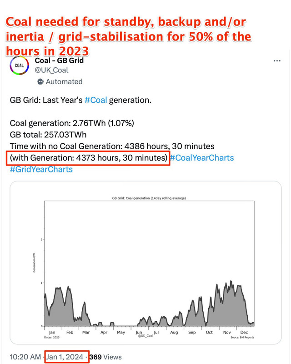
Task: Open the three-dot more options menu
Action: pyautogui.click(x=276, y=61)
